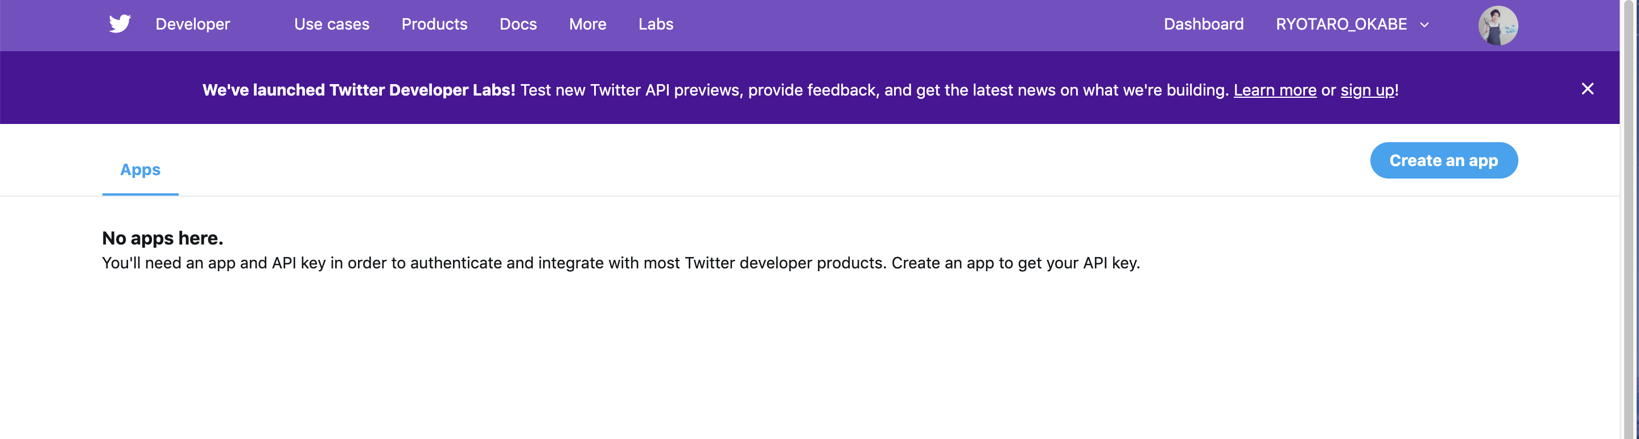
Task: Go to the Labs page
Action: (656, 24)
